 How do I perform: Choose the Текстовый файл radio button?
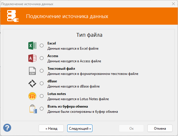pyautogui.click(x=42, y=71)
